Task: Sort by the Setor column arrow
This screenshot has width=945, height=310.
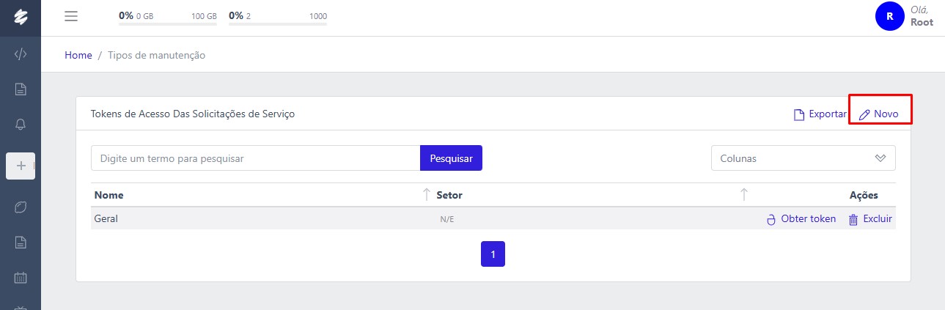Action: pyautogui.click(x=744, y=195)
